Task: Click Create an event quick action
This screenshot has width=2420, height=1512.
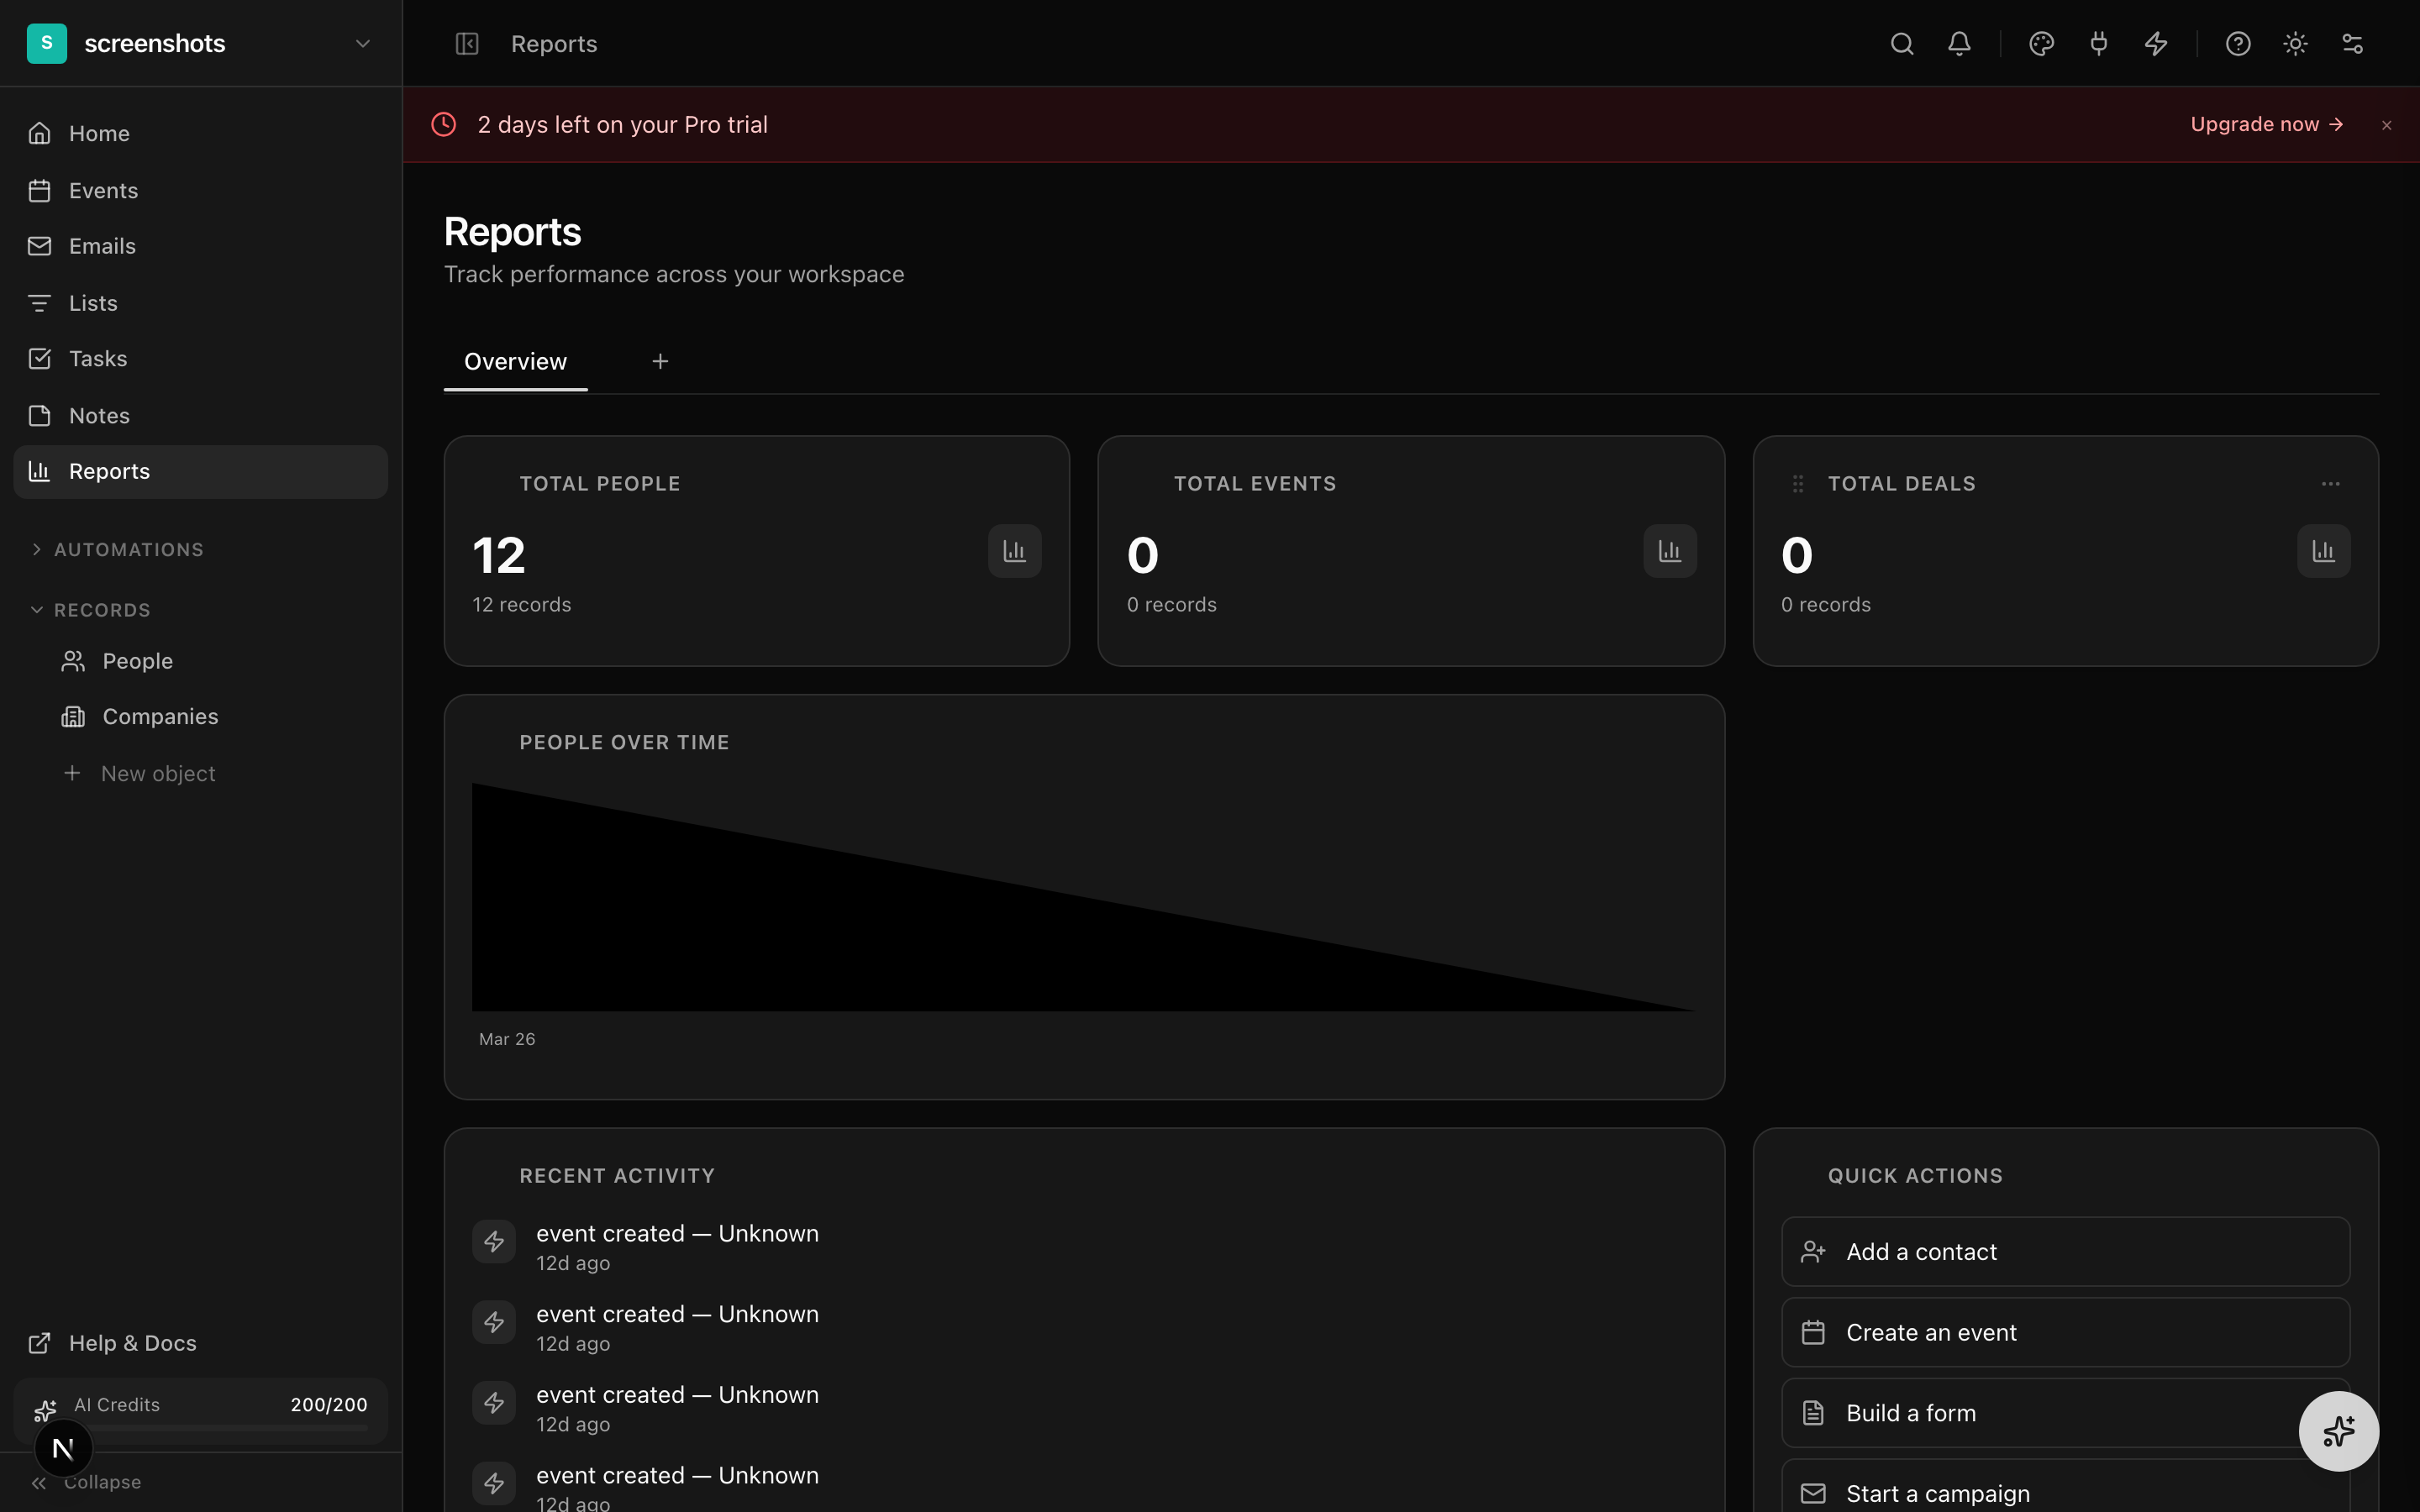Action: point(2065,1333)
